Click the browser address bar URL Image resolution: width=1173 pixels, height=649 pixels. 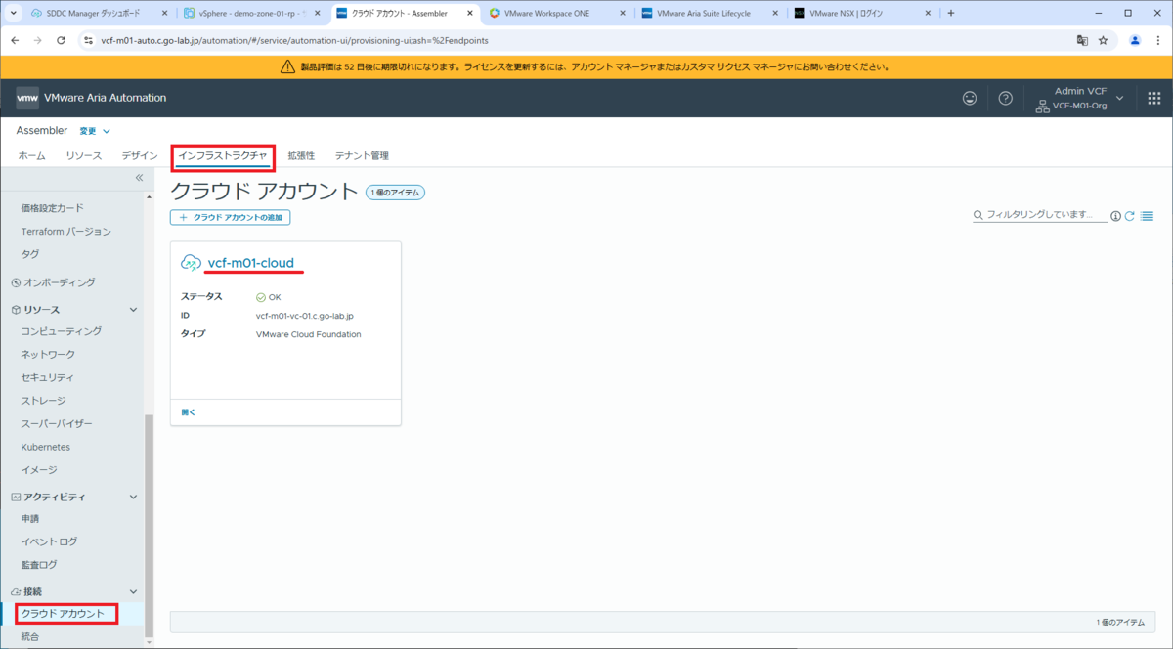294,40
